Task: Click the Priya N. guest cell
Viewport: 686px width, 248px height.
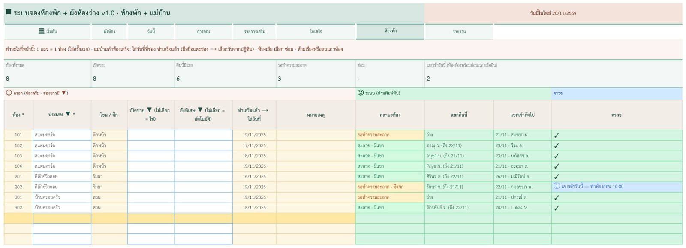Action: click(459, 166)
